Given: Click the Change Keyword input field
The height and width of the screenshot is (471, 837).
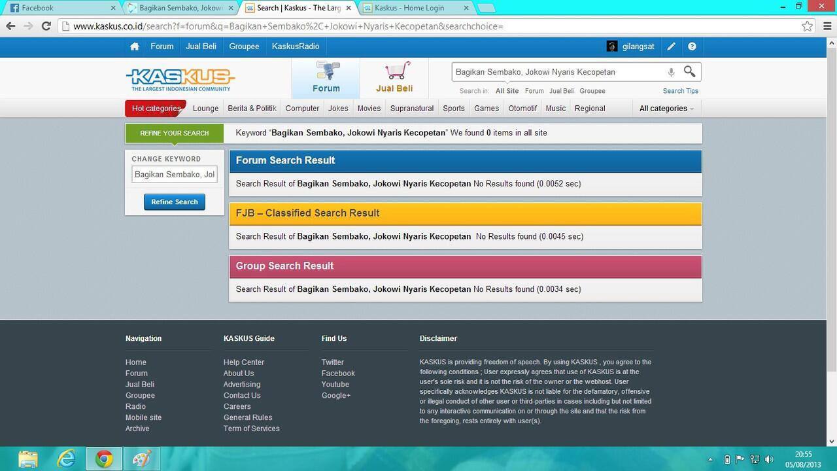Looking at the screenshot, I should click(175, 175).
